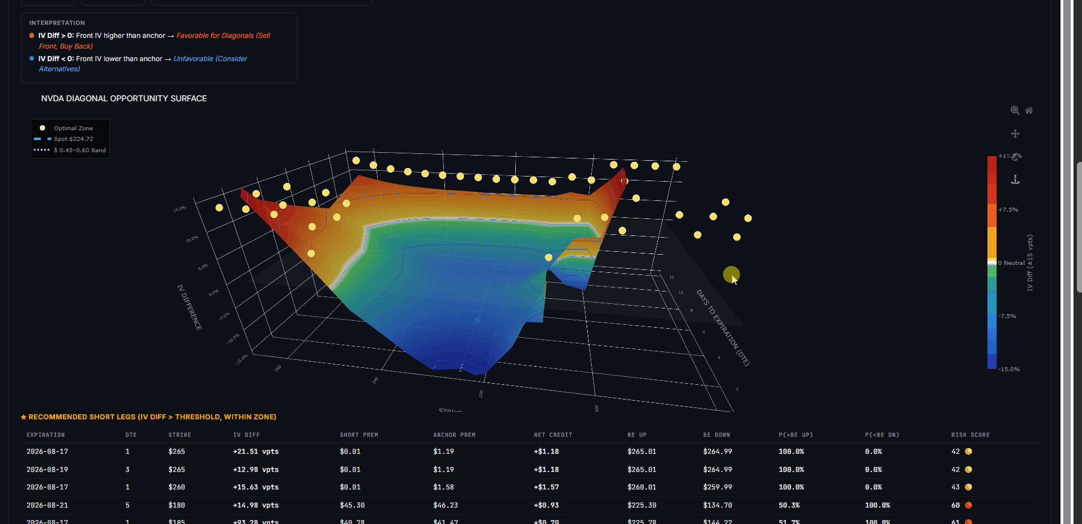Click the IV Diff colorbar gradient
Viewport: 1082px width, 524px height.
pyautogui.click(x=992, y=263)
